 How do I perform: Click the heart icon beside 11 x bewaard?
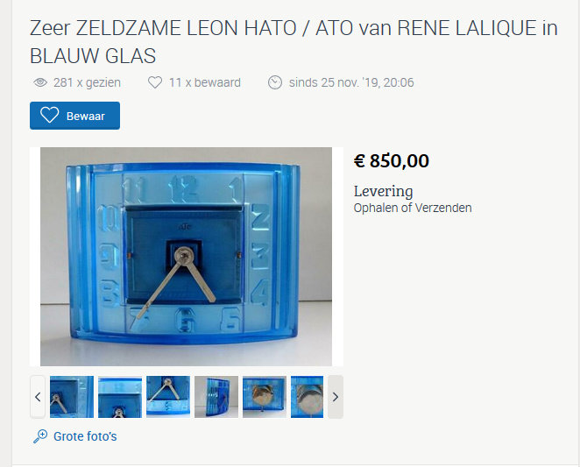click(x=155, y=82)
